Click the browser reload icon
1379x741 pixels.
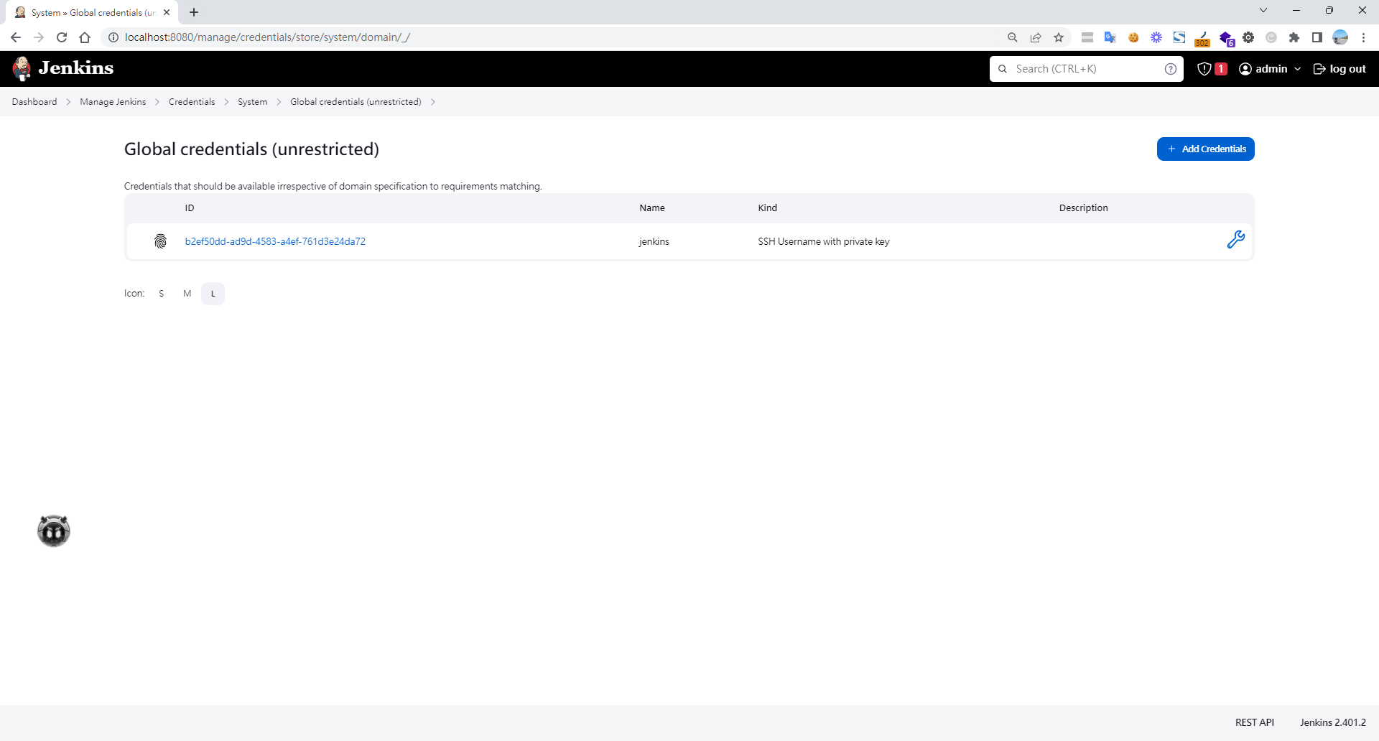pyautogui.click(x=62, y=37)
